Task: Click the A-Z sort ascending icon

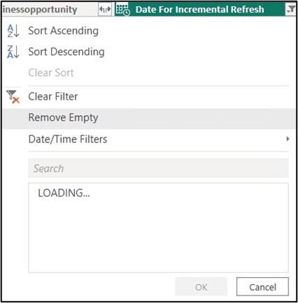Action: coord(13,31)
